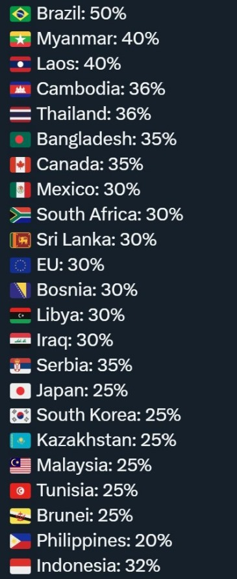Click the 'Indonesia: 32%' text
237x579 pixels.
[98, 567]
